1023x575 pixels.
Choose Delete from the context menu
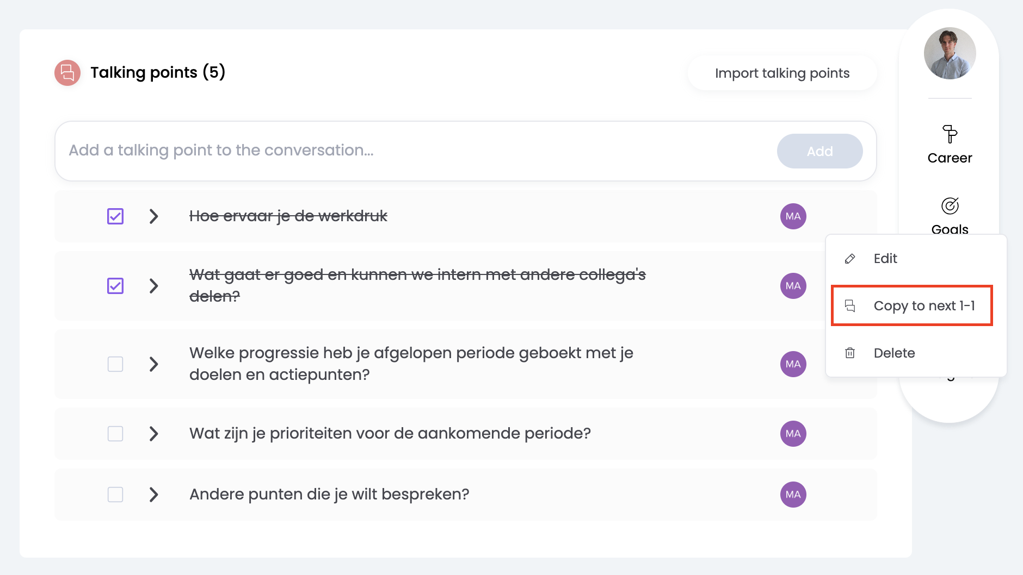(x=894, y=353)
